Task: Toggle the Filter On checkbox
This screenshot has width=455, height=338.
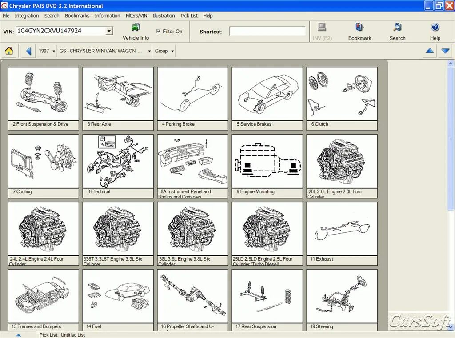Action: click(159, 31)
